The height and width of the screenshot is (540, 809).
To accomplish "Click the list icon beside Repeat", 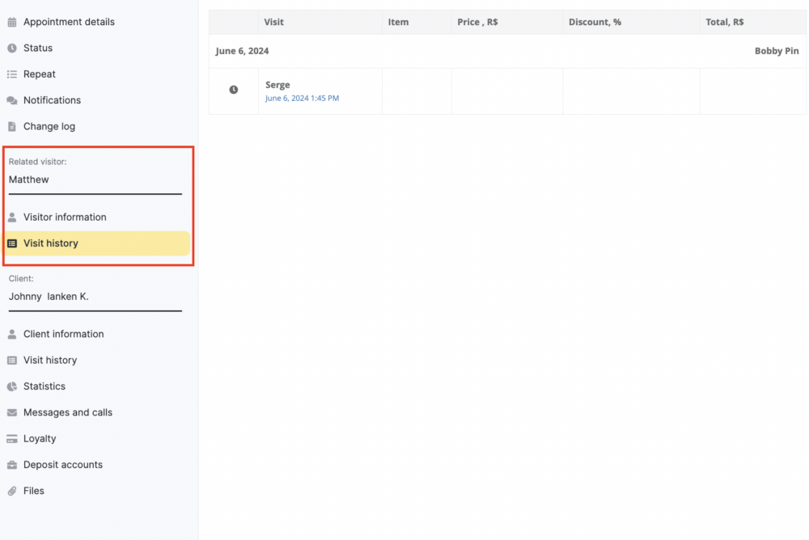I will tap(12, 74).
